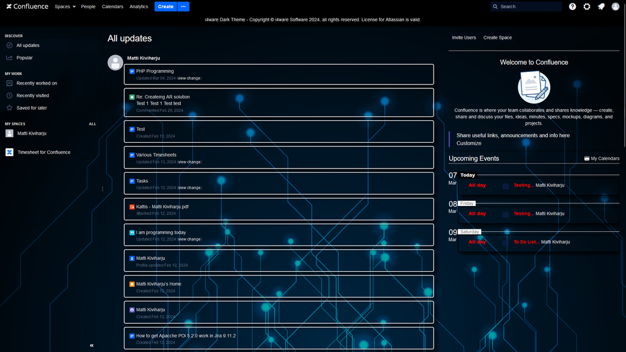The image size is (626, 352).
Task: Click the Saved for later star icon
Action: 9,108
